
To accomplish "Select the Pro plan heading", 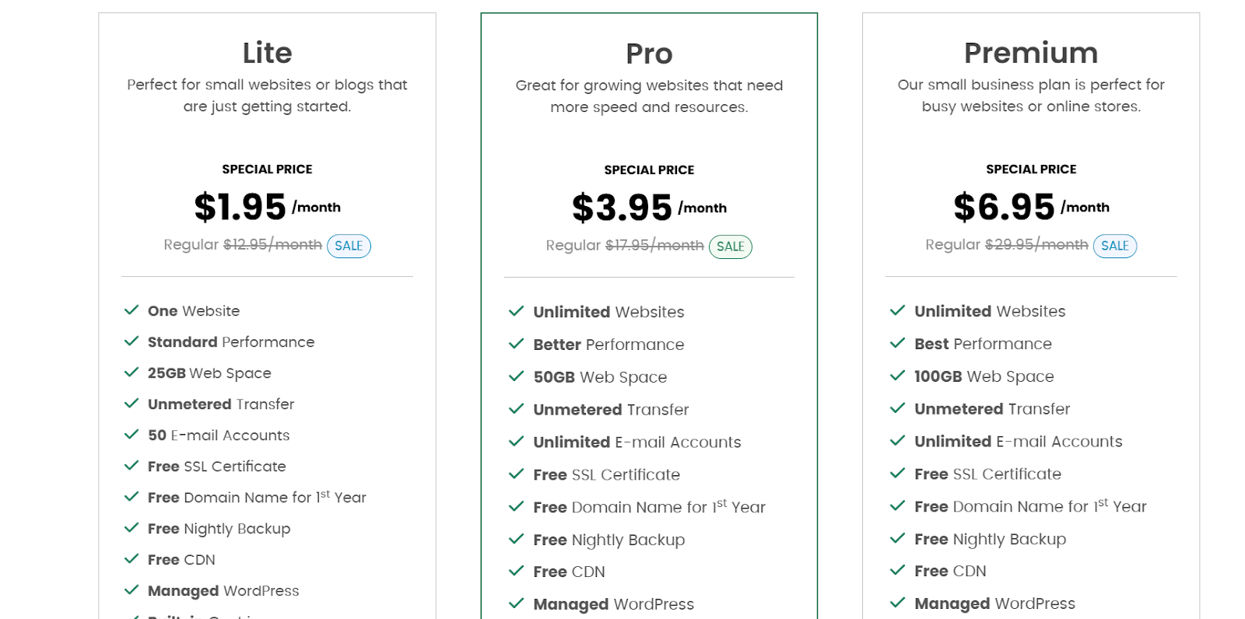I will 649,54.
